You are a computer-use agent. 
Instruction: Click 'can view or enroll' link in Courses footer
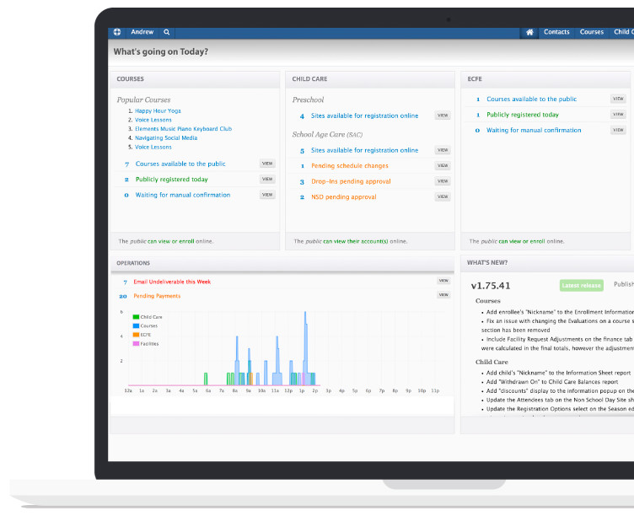170,241
